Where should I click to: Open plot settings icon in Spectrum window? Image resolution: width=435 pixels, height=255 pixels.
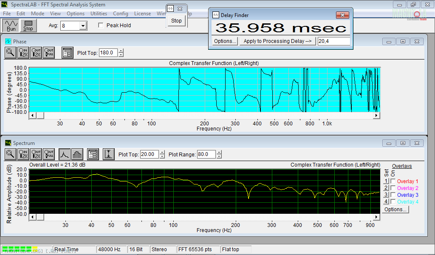pyautogui.click(x=93, y=154)
